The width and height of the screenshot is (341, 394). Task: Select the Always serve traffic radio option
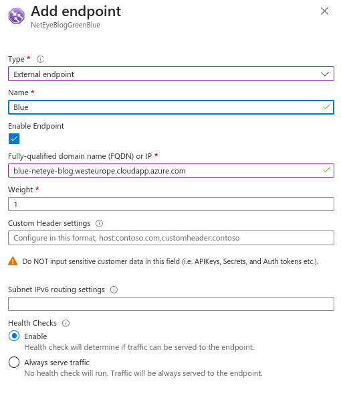click(14, 363)
